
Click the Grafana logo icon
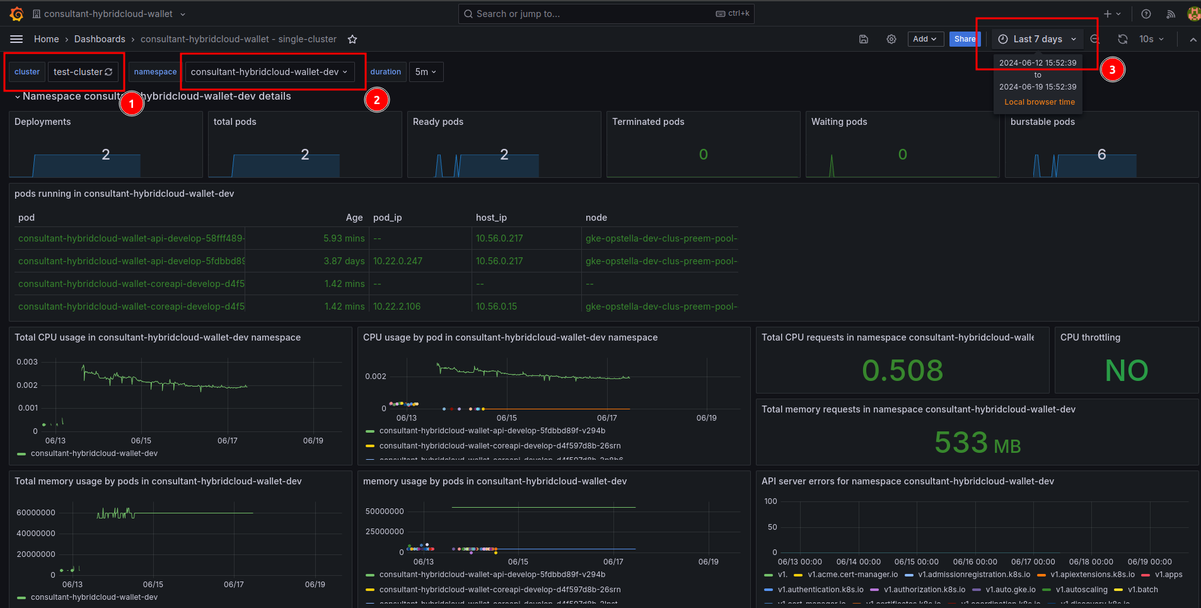click(17, 14)
